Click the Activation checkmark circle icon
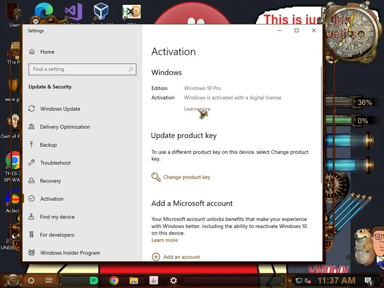The height and width of the screenshot is (288, 384). click(31, 198)
